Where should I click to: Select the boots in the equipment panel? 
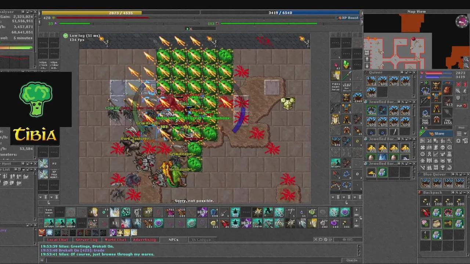coord(436,120)
